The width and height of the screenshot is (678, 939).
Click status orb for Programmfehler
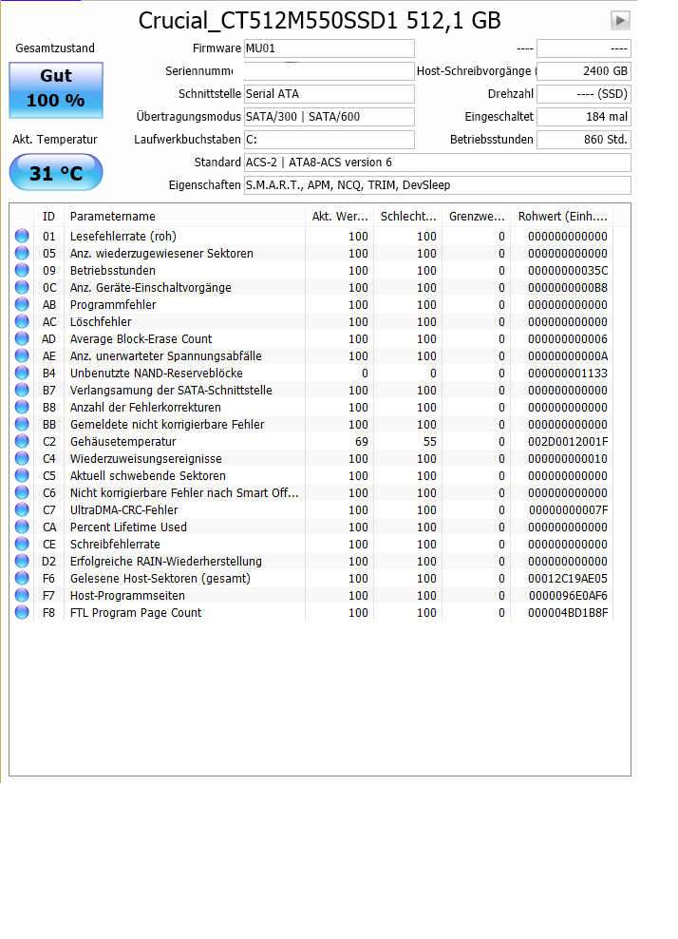[x=22, y=304]
